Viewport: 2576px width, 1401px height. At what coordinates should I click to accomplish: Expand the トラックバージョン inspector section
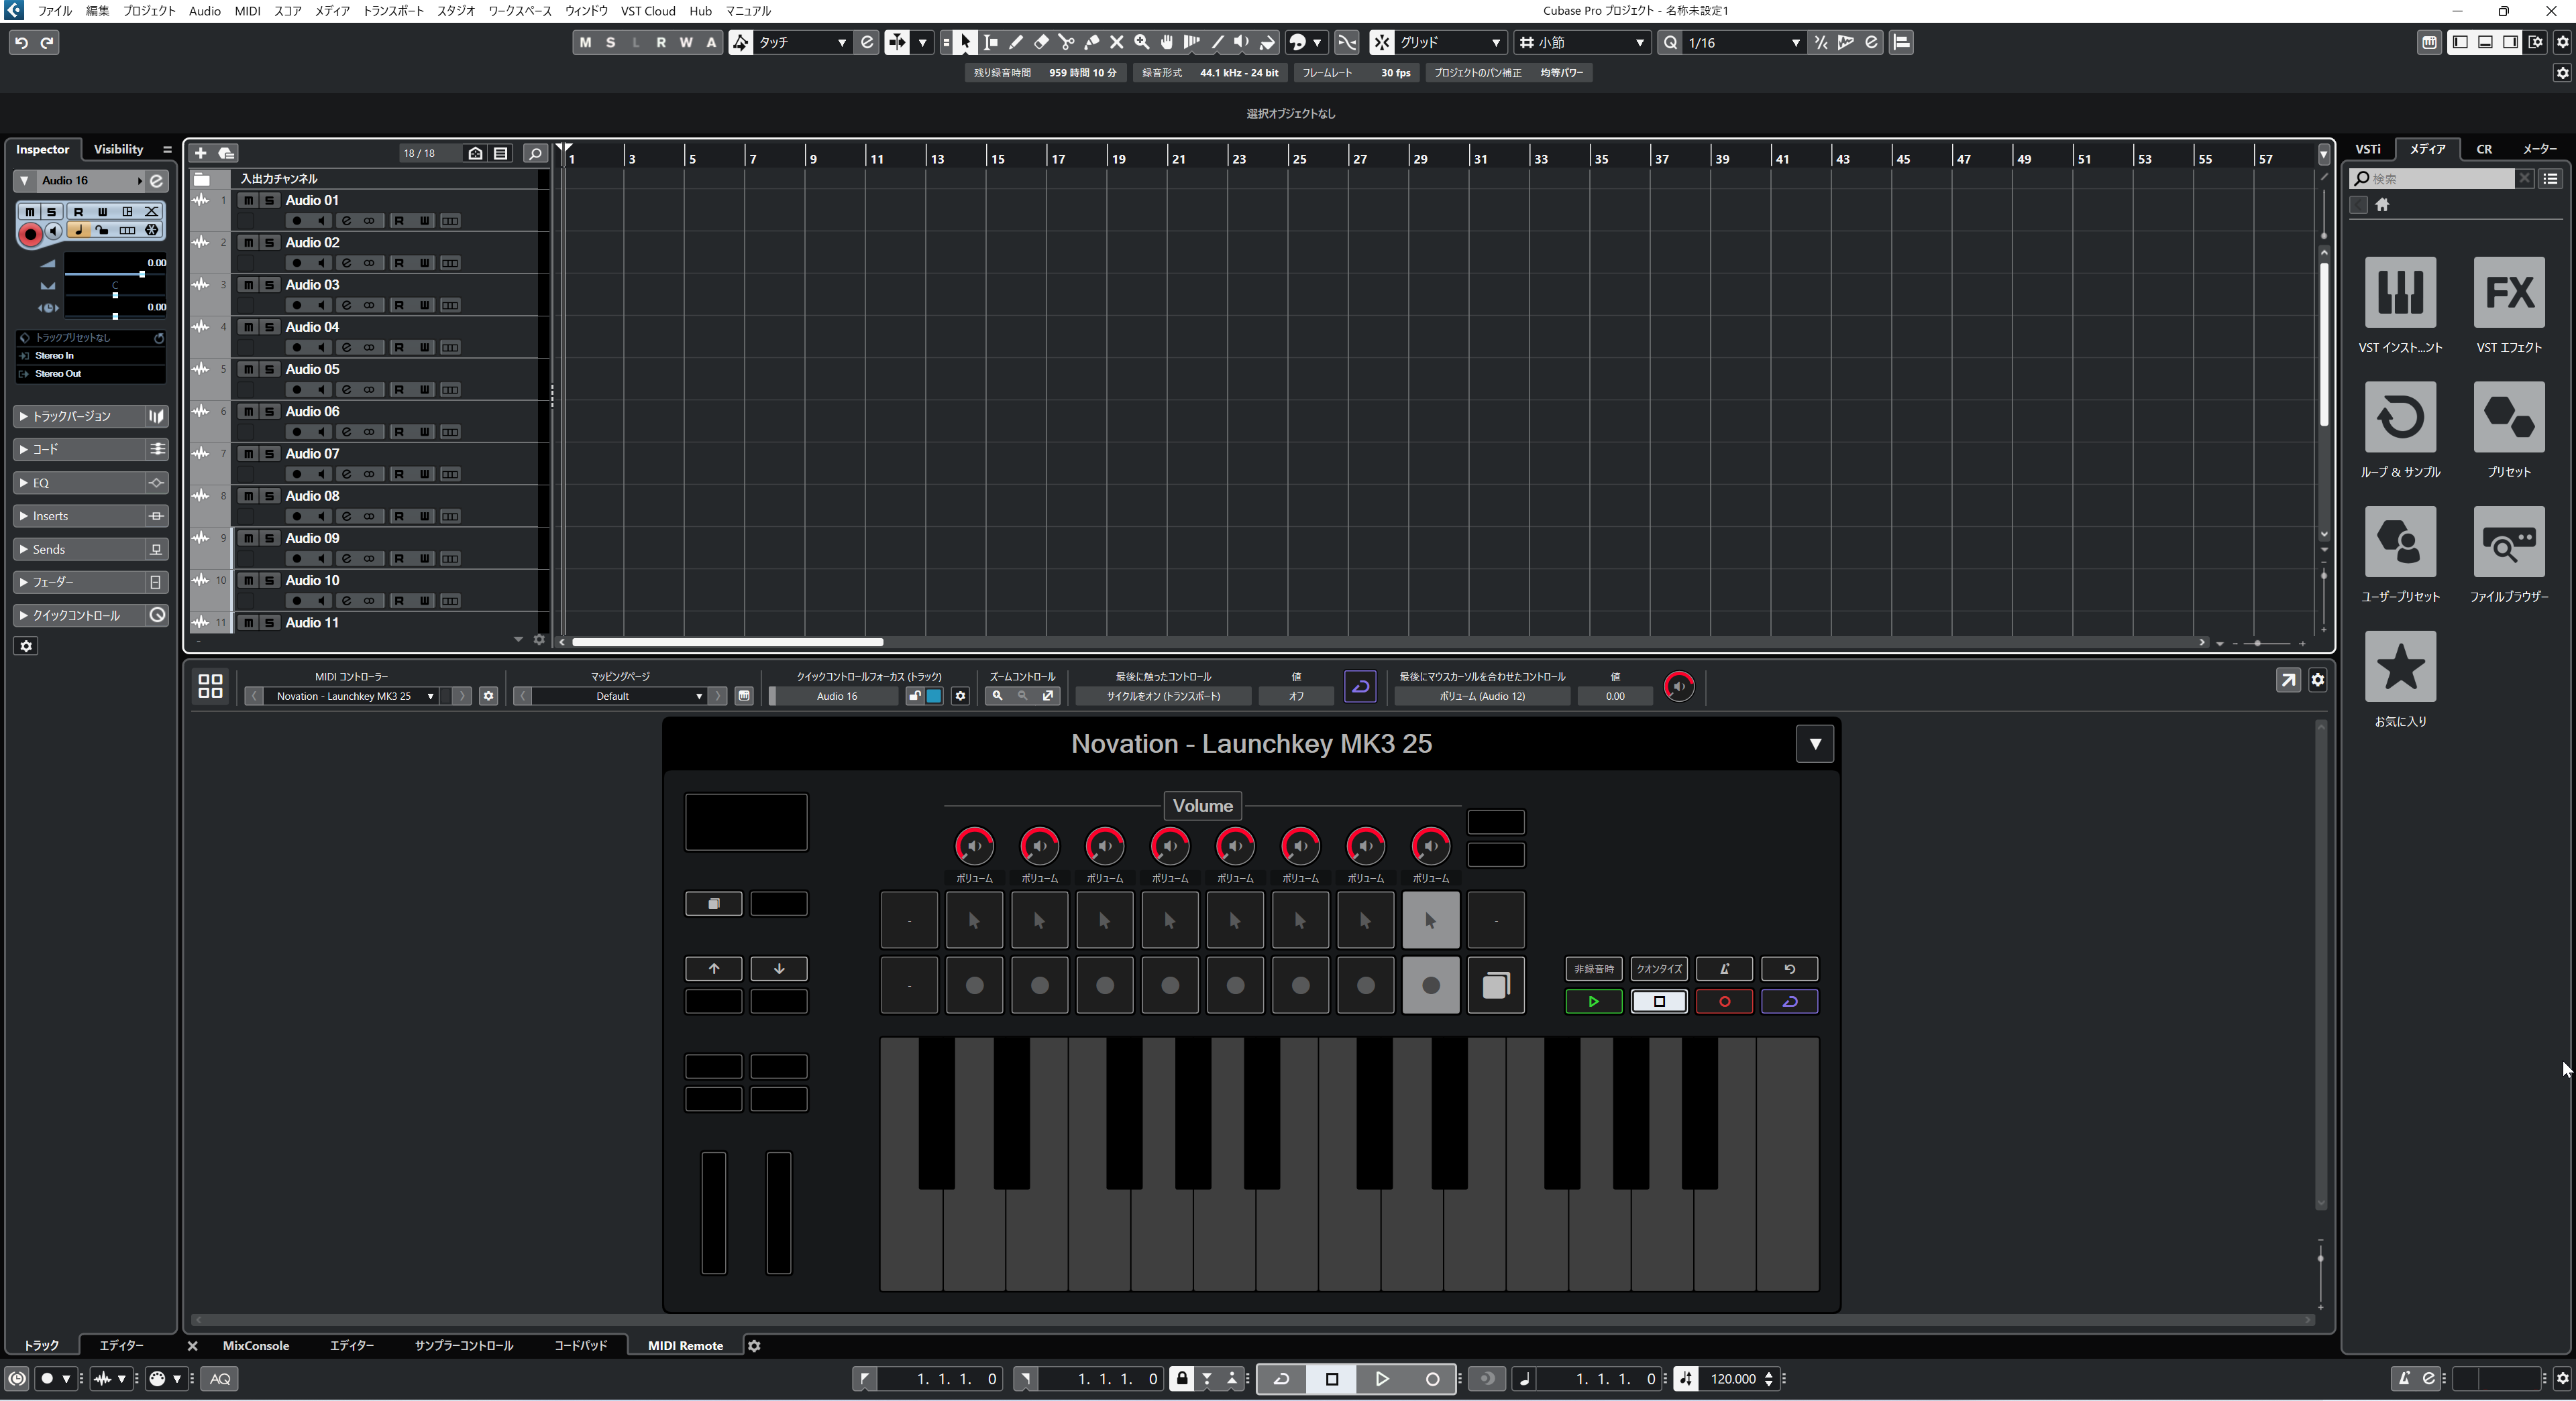(90, 416)
